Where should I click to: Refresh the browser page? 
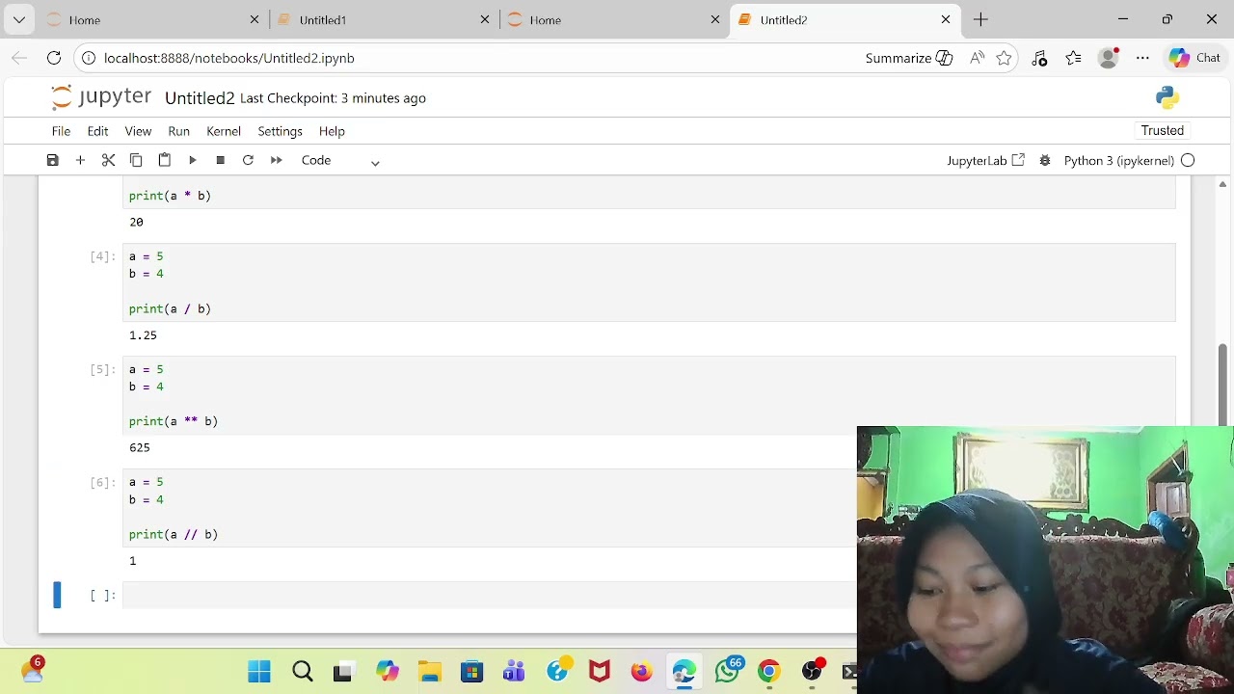coord(54,58)
